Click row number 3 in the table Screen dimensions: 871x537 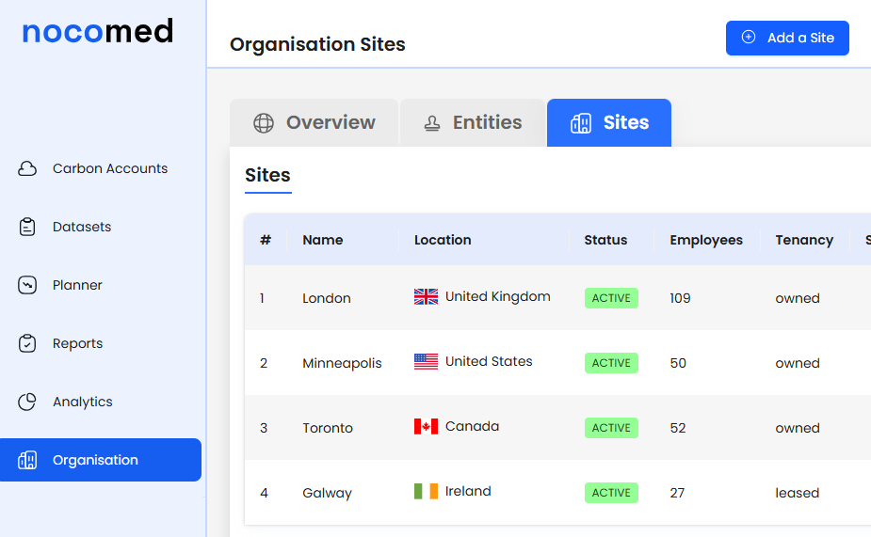point(264,428)
